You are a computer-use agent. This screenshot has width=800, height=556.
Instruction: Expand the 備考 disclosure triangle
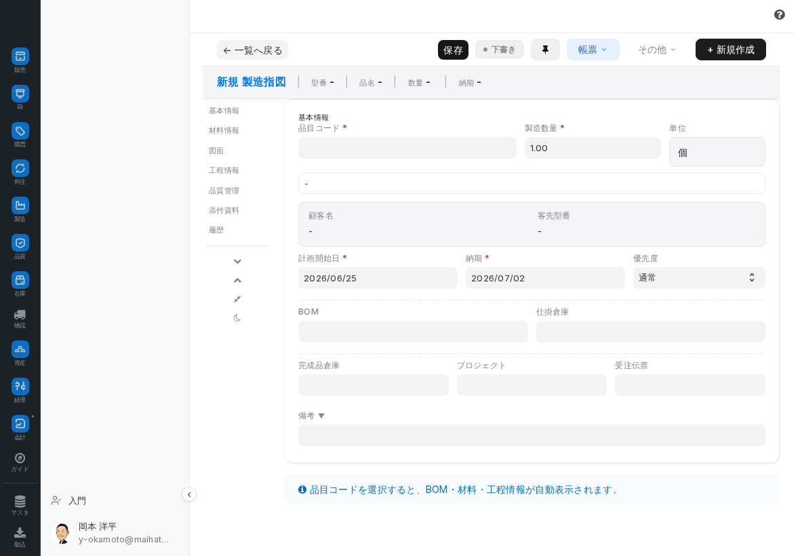click(x=321, y=416)
